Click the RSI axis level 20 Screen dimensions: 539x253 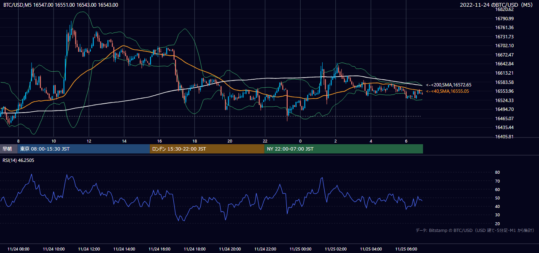(497, 223)
